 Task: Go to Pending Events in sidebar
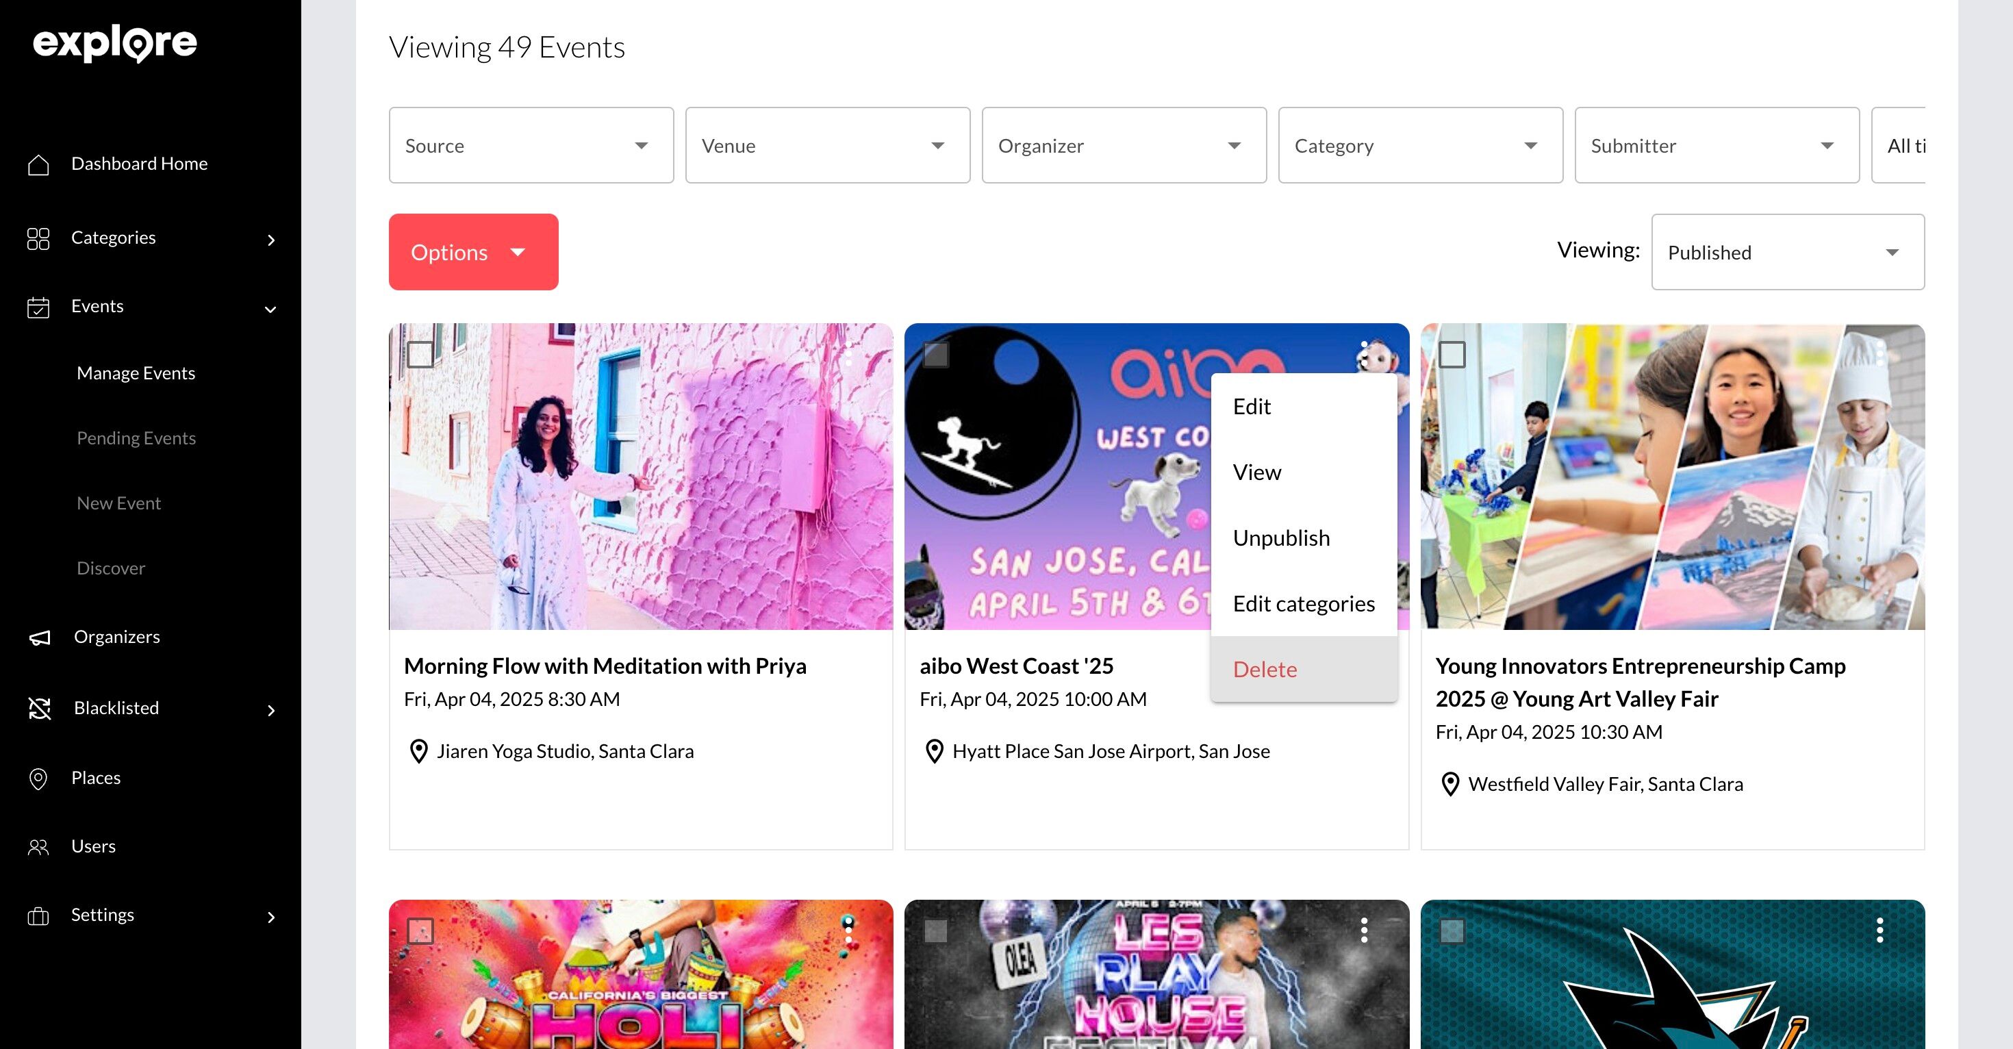tap(136, 438)
